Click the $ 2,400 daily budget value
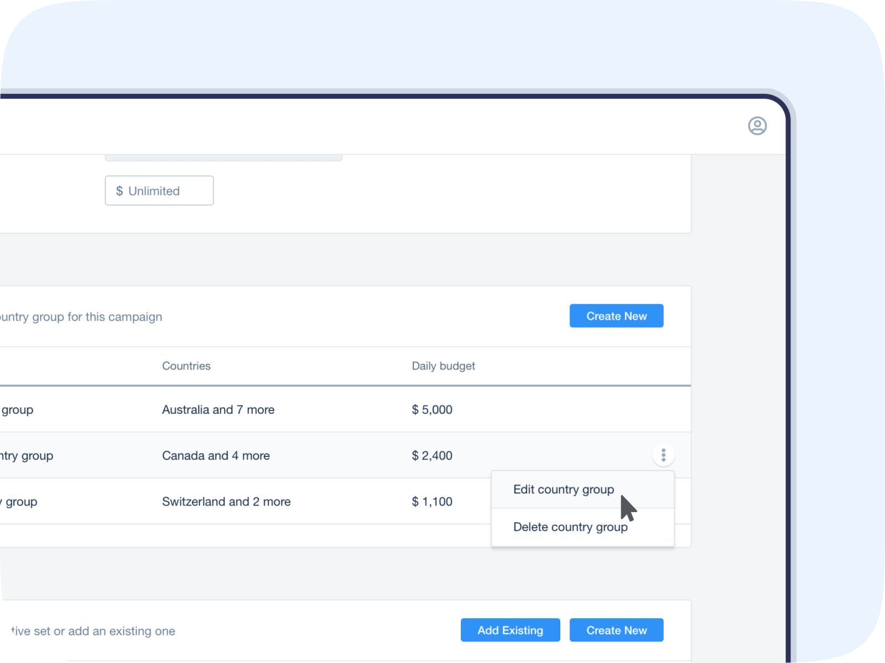 432,456
